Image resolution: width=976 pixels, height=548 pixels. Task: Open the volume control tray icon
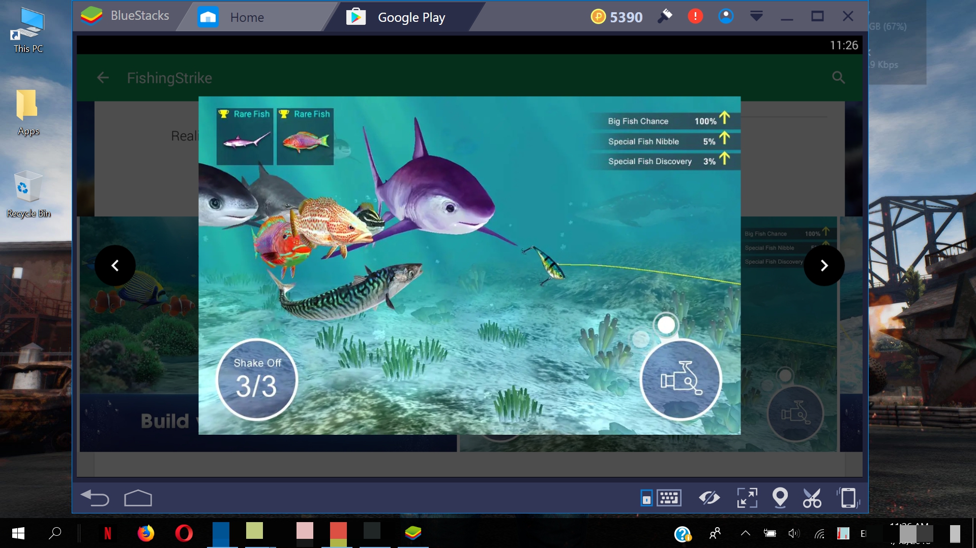793,533
